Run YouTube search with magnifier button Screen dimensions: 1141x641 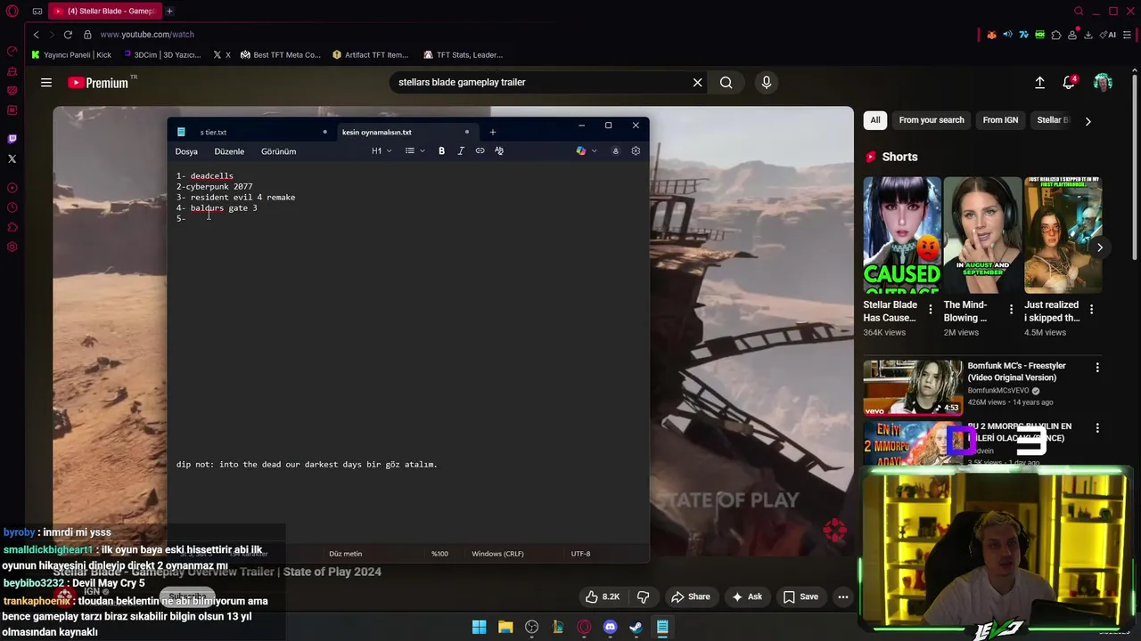pos(726,82)
